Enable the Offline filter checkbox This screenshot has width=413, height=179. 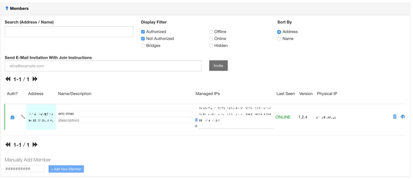pos(211,32)
